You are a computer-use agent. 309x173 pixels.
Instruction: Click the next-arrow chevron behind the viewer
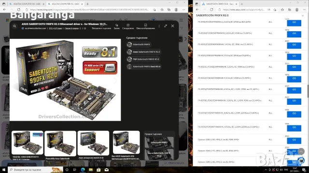pos(185,39)
